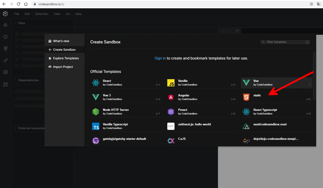Select the React template icon
The width and height of the screenshot is (323, 188).
(x=96, y=83)
